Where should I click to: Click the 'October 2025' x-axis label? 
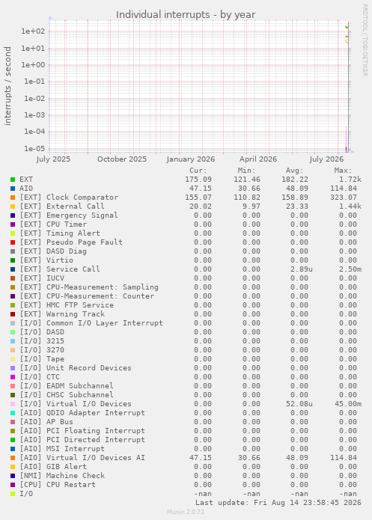pyautogui.click(x=122, y=159)
